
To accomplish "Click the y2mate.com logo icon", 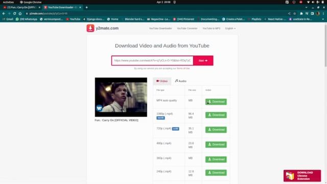I will pos(90,28).
